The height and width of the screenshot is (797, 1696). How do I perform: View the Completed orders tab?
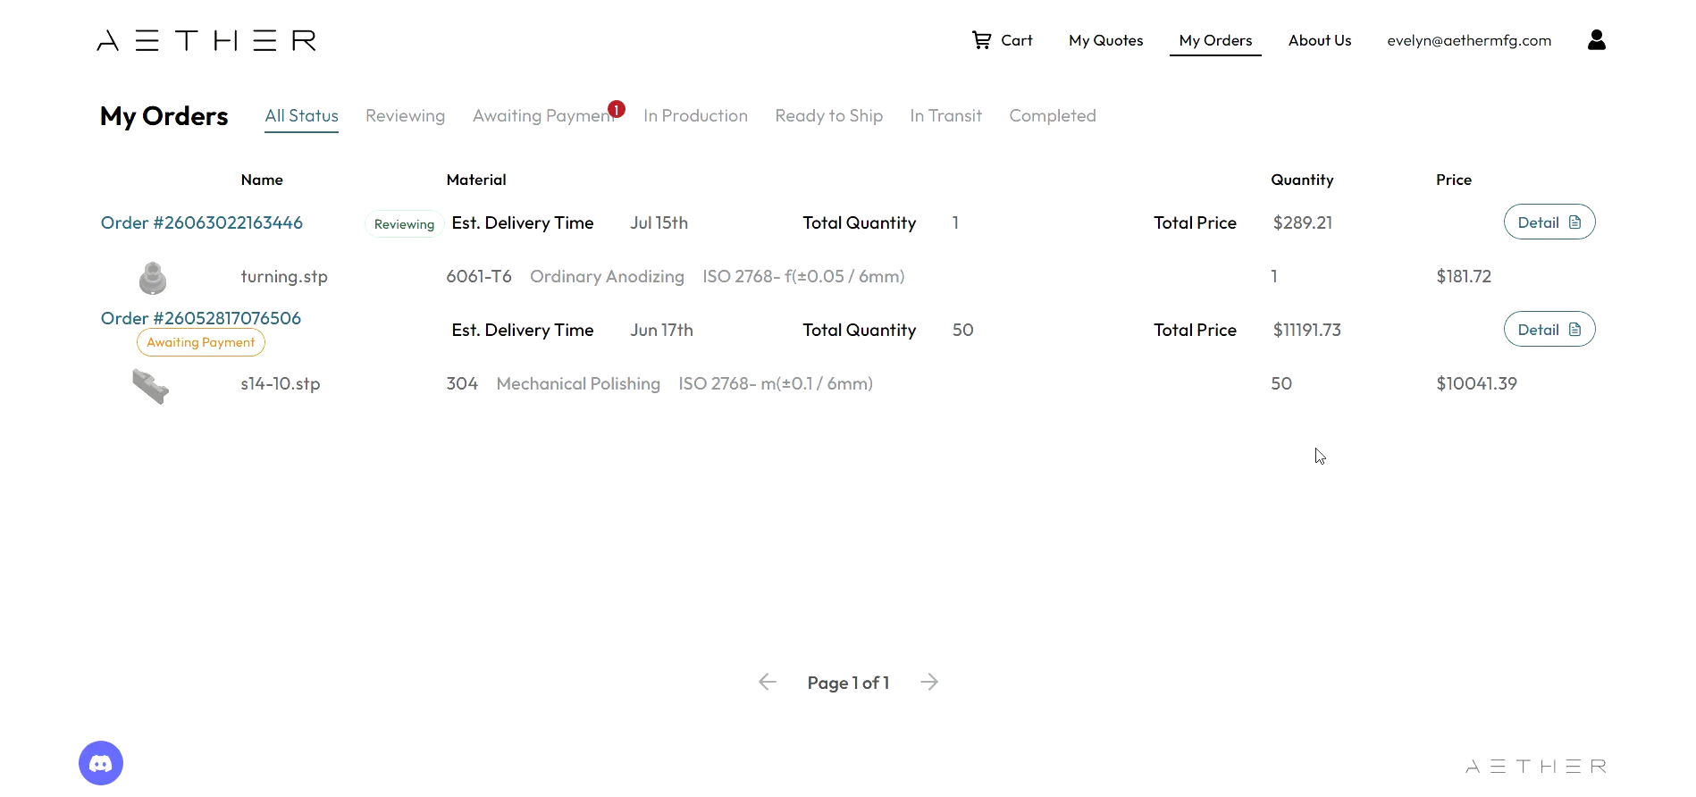1053,115
